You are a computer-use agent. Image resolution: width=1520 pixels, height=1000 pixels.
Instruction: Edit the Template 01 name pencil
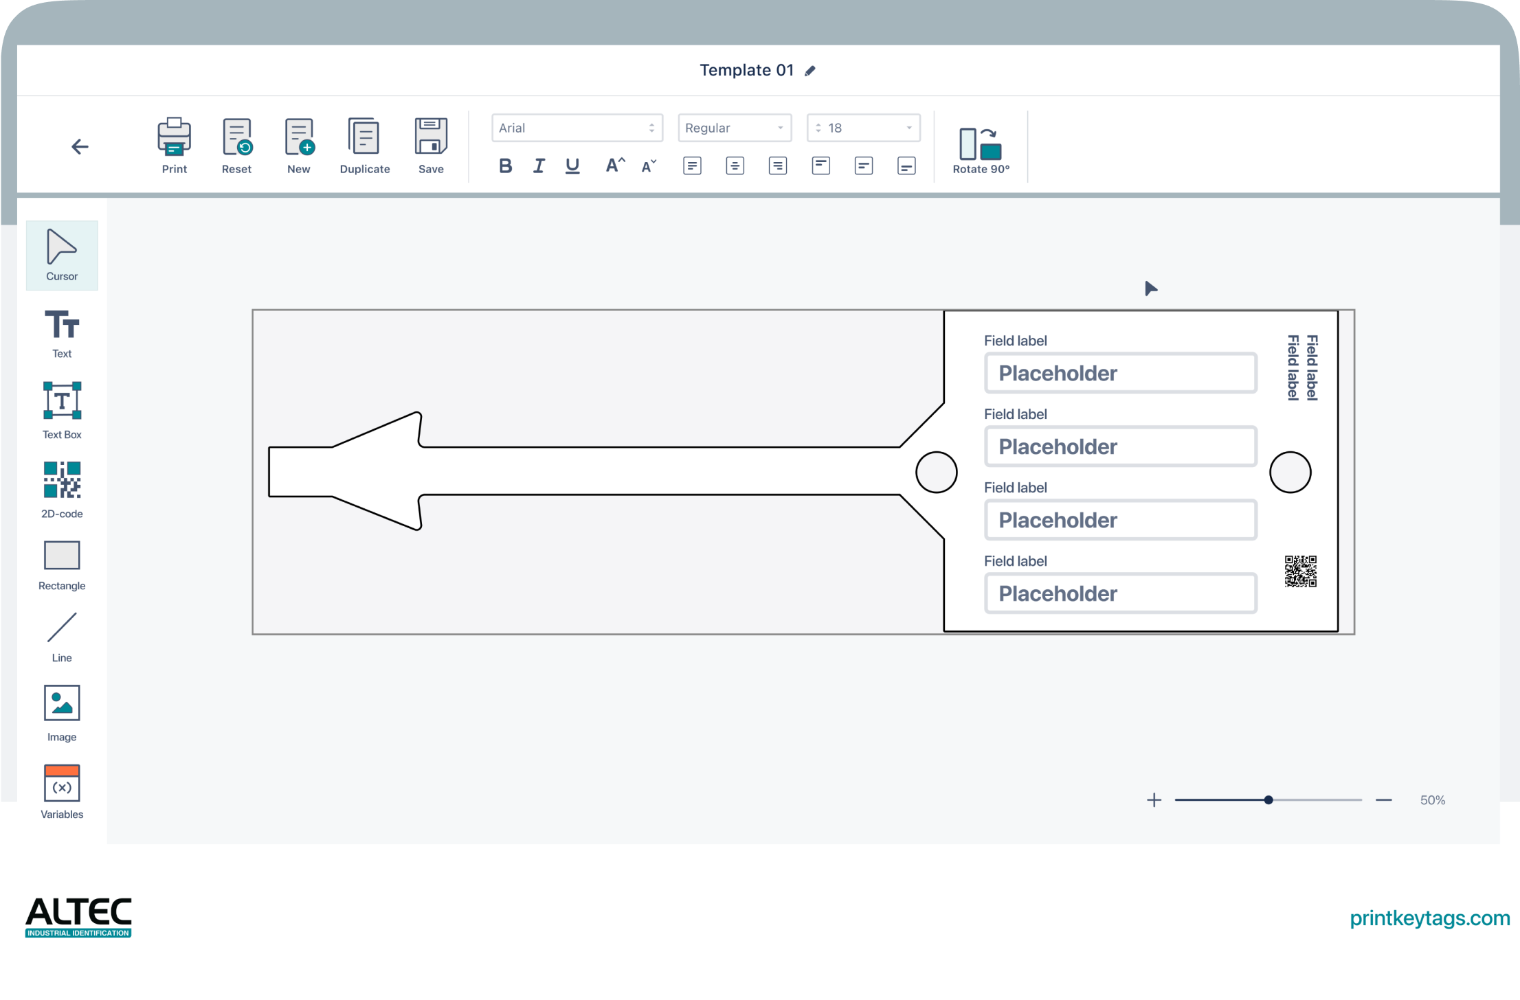click(810, 71)
